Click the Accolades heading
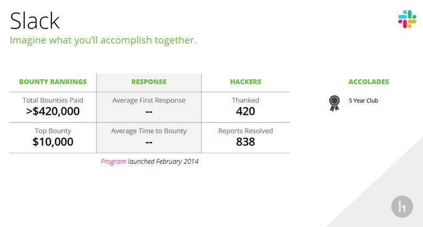 click(x=369, y=82)
